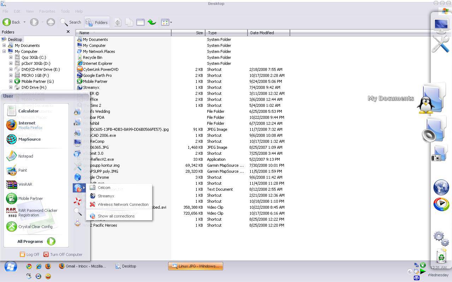Viewport: 452px width, 282px height.
Task: Toggle the Folders pane button
Action: pyautogui.click(x=97, y=22)
